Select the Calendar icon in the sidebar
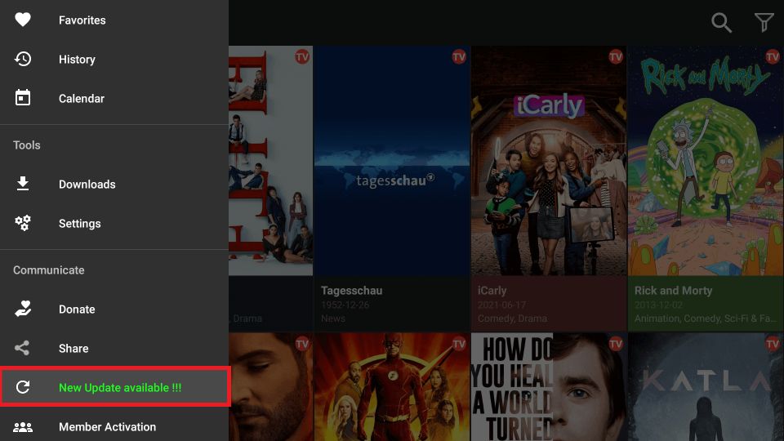784x441 pixels. (23, 98)
